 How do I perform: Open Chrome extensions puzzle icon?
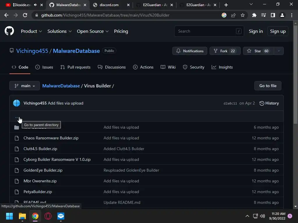254,15
